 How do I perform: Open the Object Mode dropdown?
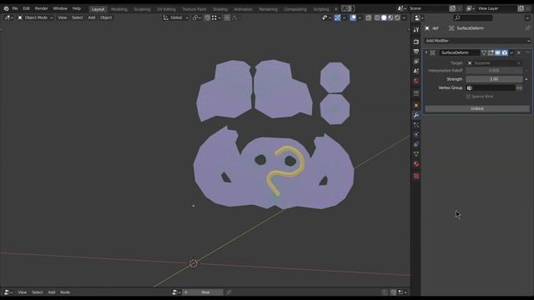pyautogui.click(x=35, y=17)
